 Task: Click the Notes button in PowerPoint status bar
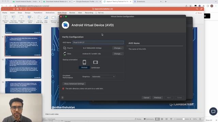point(138,119)
